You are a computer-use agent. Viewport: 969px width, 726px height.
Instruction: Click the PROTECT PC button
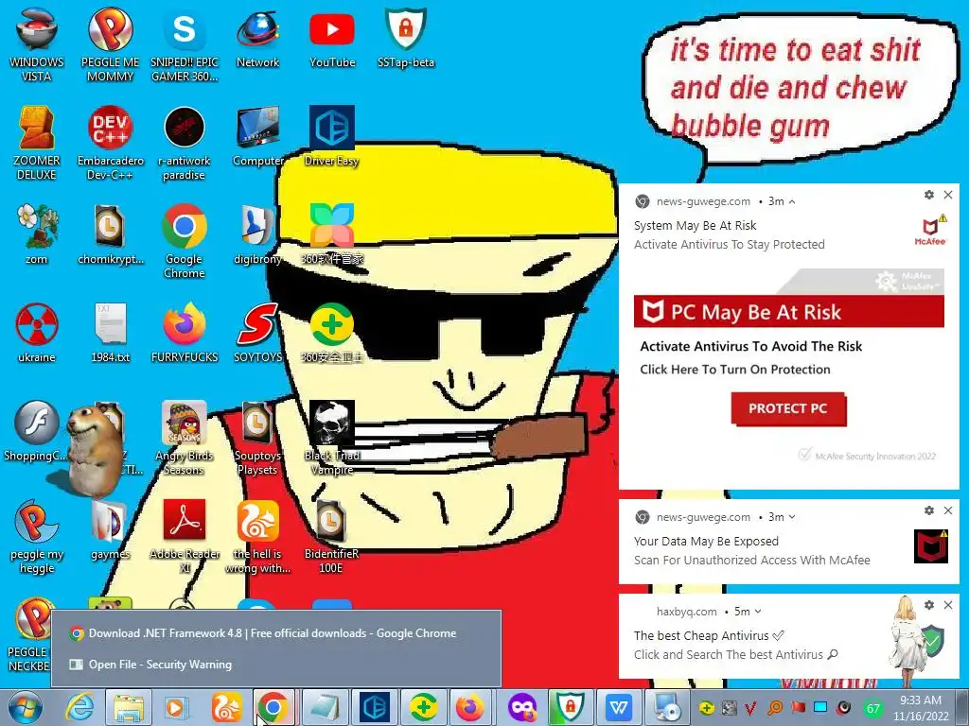(788, 408)
